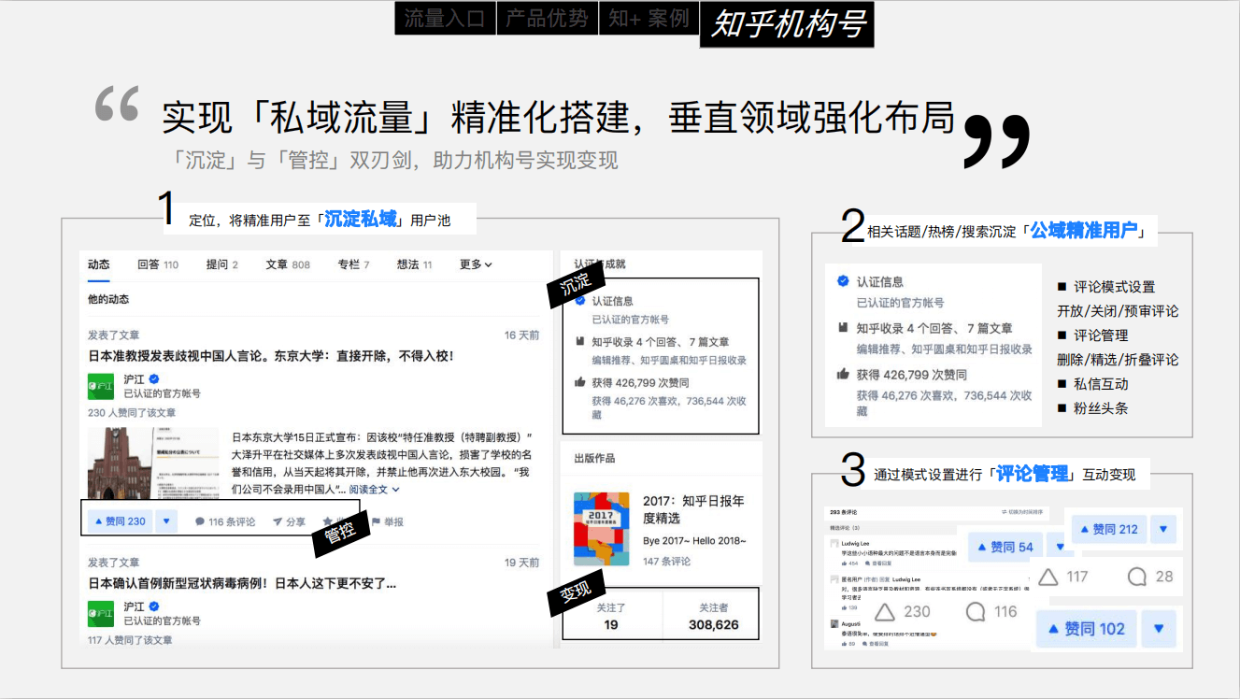1240x699 pixels.
Task: Open article about 东京大学 直接开除
Action: (x=271, y=356)
